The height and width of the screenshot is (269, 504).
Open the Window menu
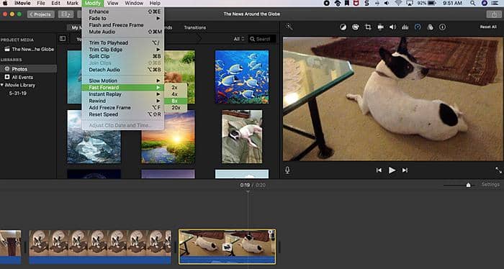tap(134, 3)
